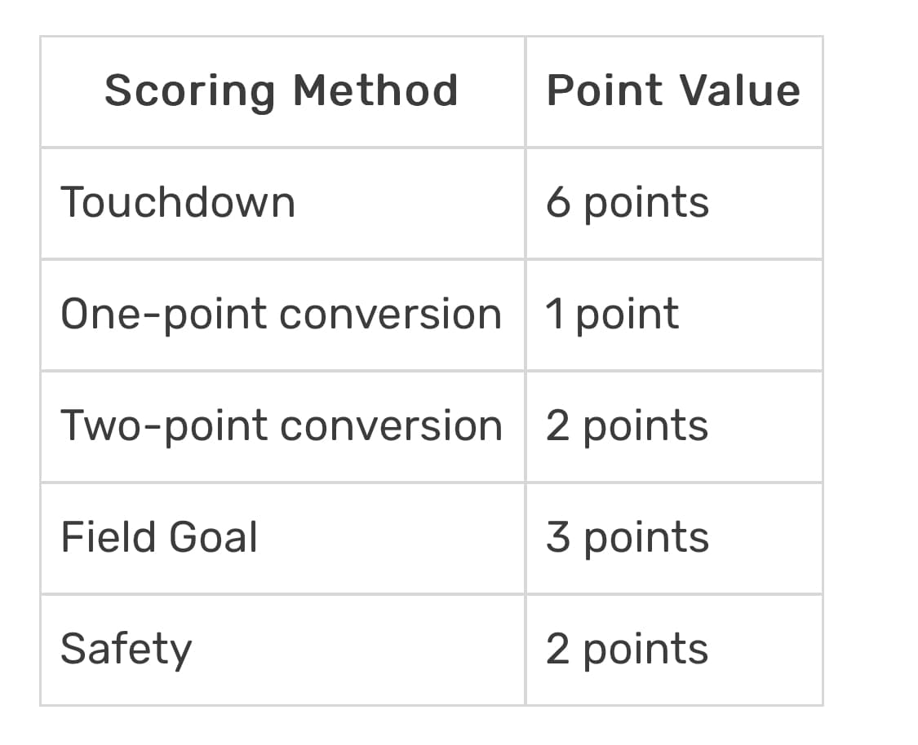
Task: Select the Safety row's 2 points value
Action: click(x=627, y=650)
